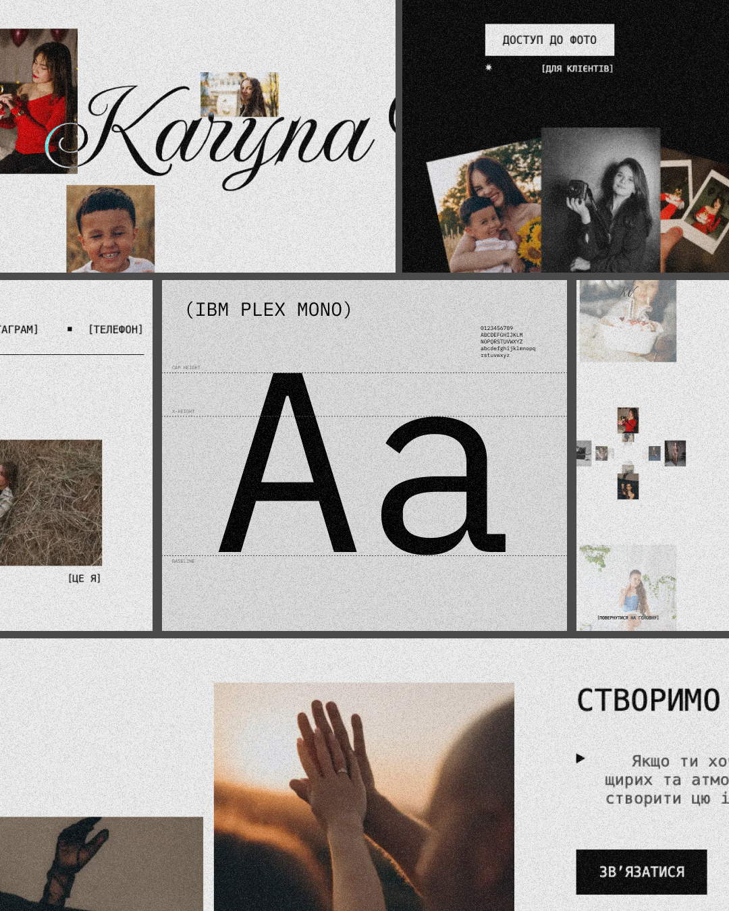Screen dimensions: 729x911
Task: Click the character set text block 0123456789
Action: 508,341
